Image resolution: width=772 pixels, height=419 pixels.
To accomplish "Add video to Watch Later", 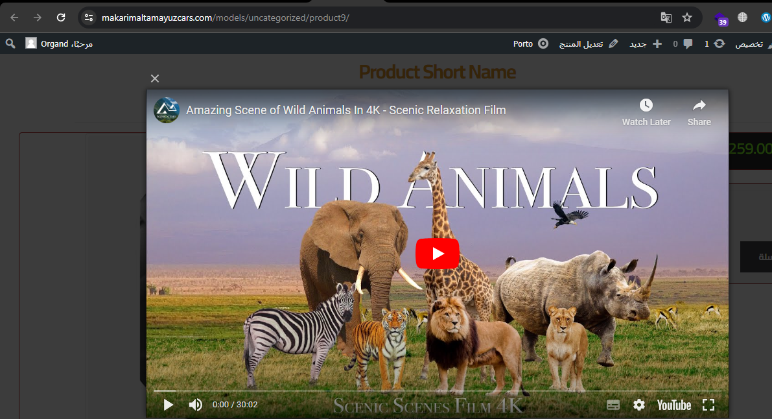I will point(646,112).
